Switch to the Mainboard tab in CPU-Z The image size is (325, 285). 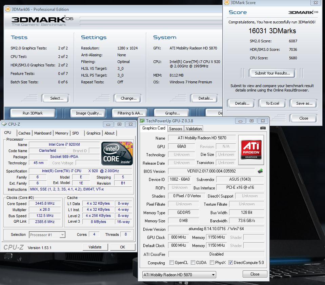click(43, 133)
